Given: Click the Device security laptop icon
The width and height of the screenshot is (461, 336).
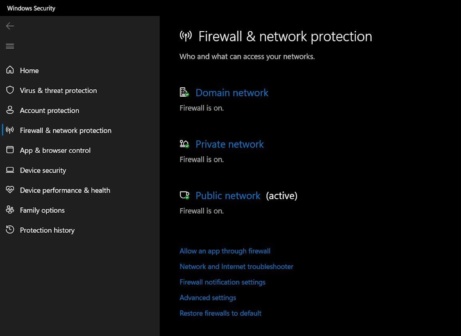Looking at the screenshot, I should pos(10,170).
